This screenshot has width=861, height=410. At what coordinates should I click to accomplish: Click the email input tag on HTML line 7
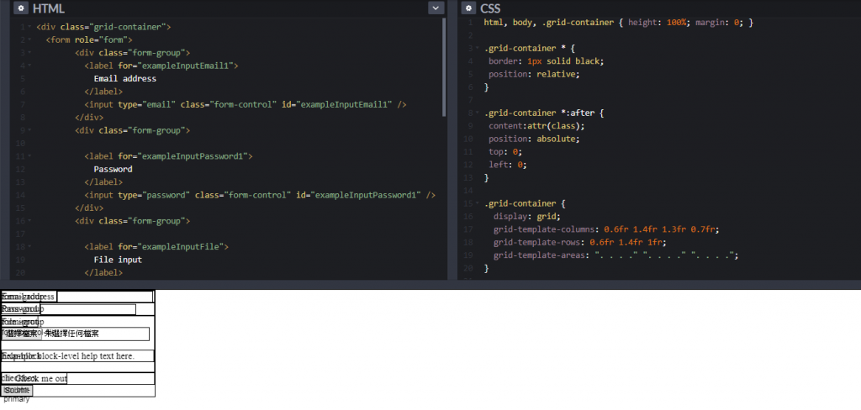[x=246, y=105]
